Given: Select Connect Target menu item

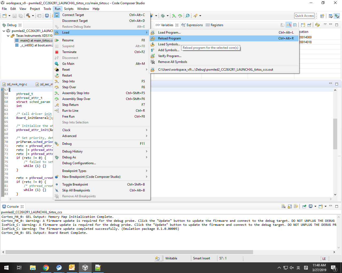Looking at the screenshot, I should point(102,15).
